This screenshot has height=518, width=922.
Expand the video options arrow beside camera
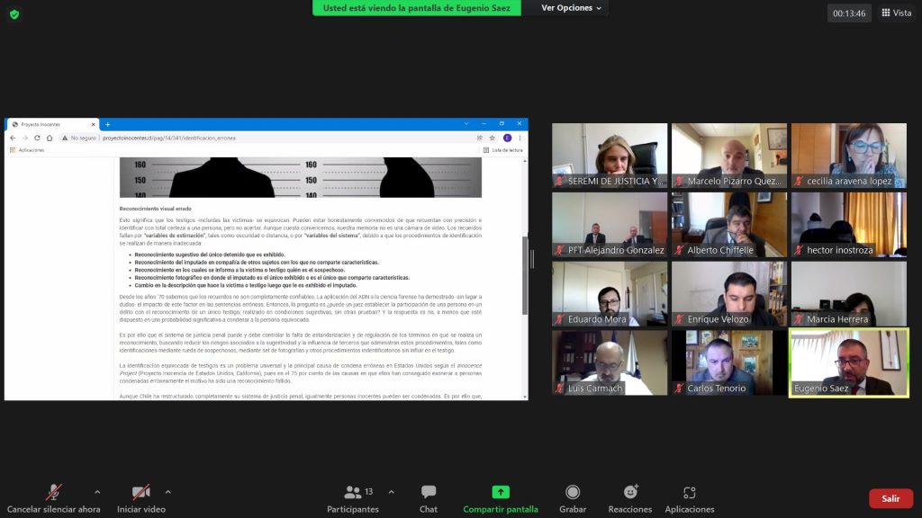pos(167,492)
